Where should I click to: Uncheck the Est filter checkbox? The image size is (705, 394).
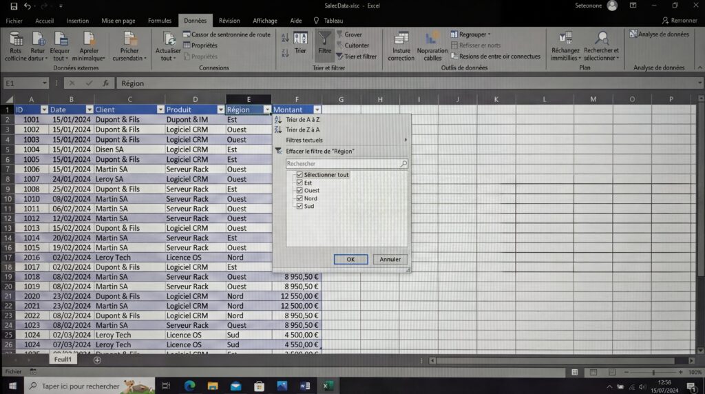(299, 183)
